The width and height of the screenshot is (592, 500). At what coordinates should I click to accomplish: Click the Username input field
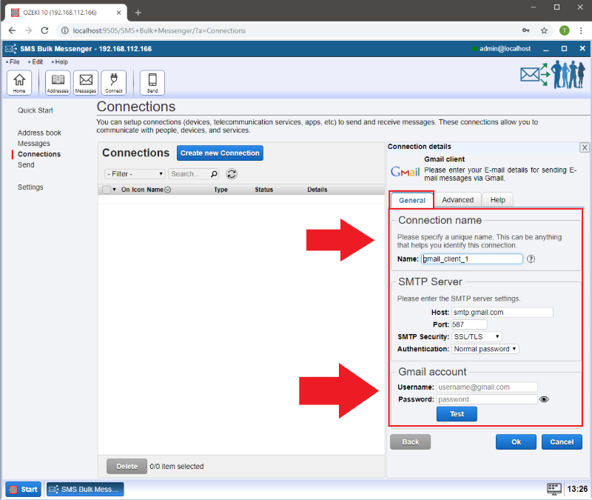(486, 387)
